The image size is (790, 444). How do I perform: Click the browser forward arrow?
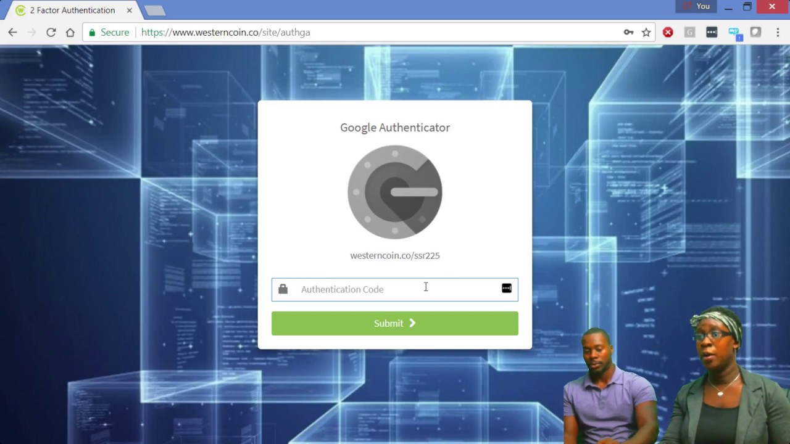point(31,32)
